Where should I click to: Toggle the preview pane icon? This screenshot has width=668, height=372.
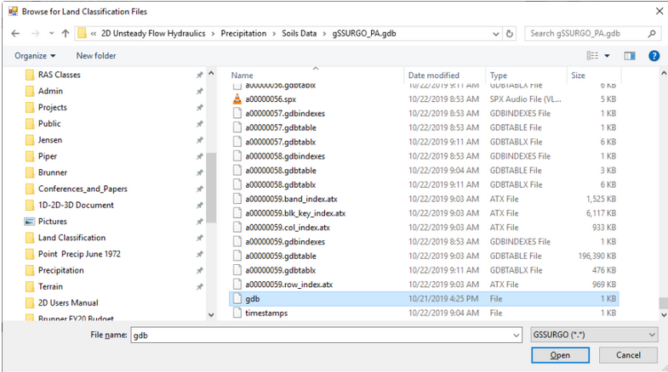pos(630,56)
